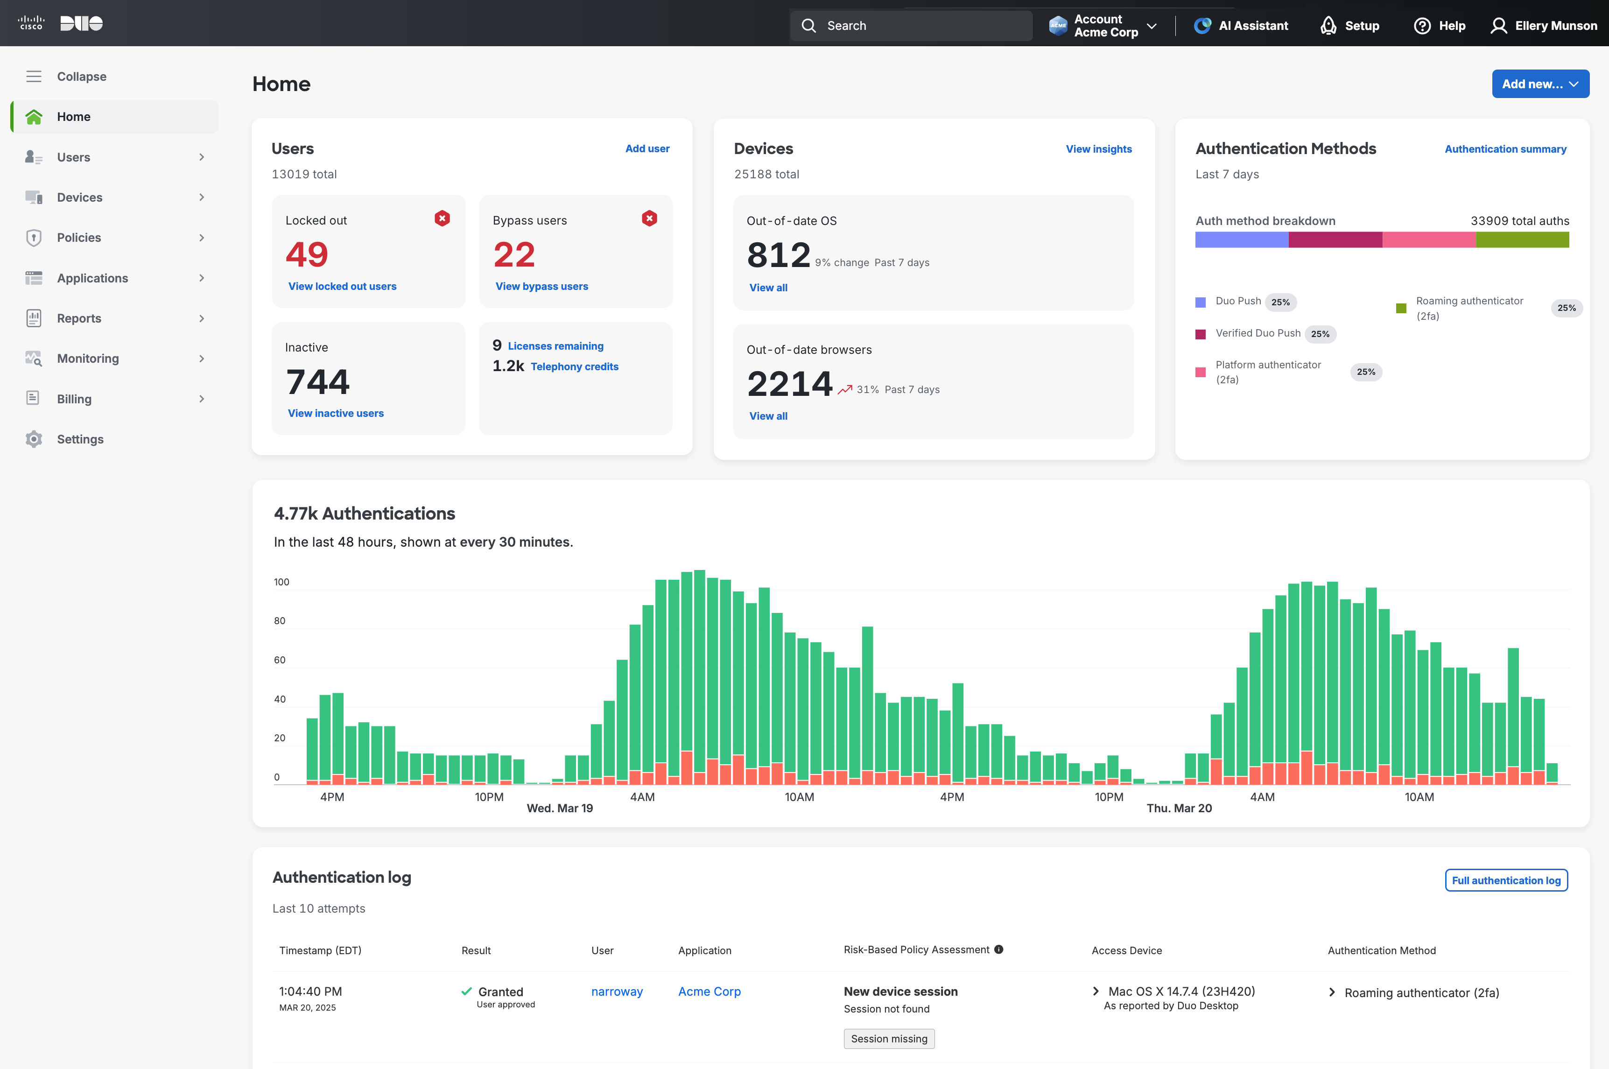Open the Full authentication log

(1506, 880)
